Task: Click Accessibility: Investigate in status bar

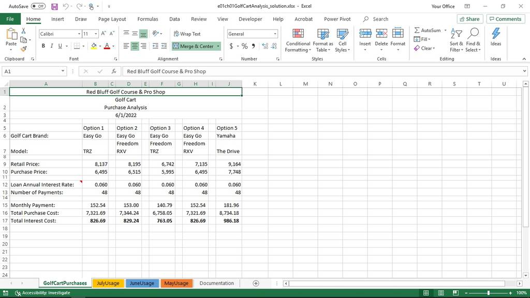Action: point(42,293)
